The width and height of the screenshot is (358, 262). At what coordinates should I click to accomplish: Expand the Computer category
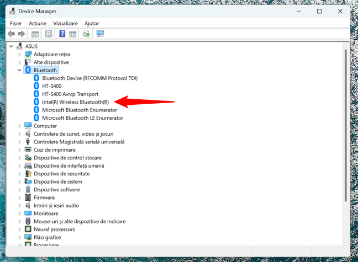pyautogui.click(x=20, y=126)
